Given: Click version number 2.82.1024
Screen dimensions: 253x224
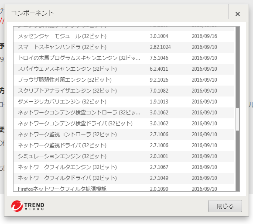Looking at the screenshot, I should click(x=160, y=47).
